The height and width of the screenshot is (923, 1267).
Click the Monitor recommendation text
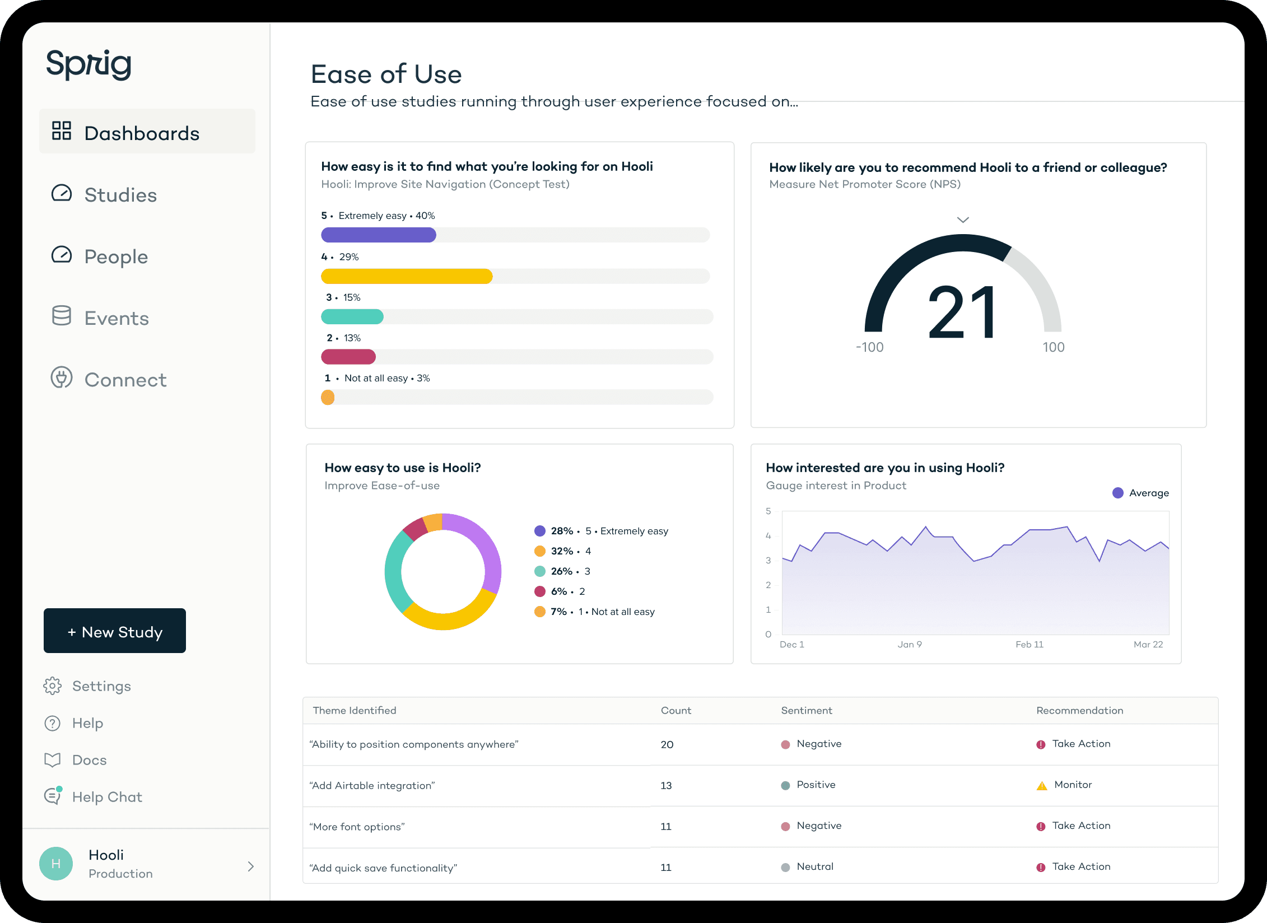click(1073, 785)
